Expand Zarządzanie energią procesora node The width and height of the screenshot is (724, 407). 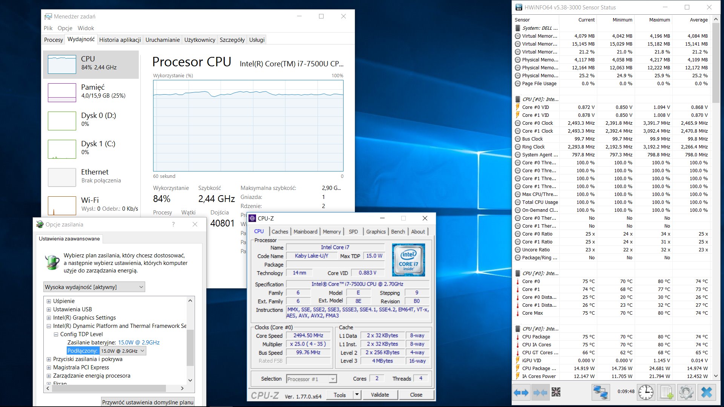(x=49, y=376)
